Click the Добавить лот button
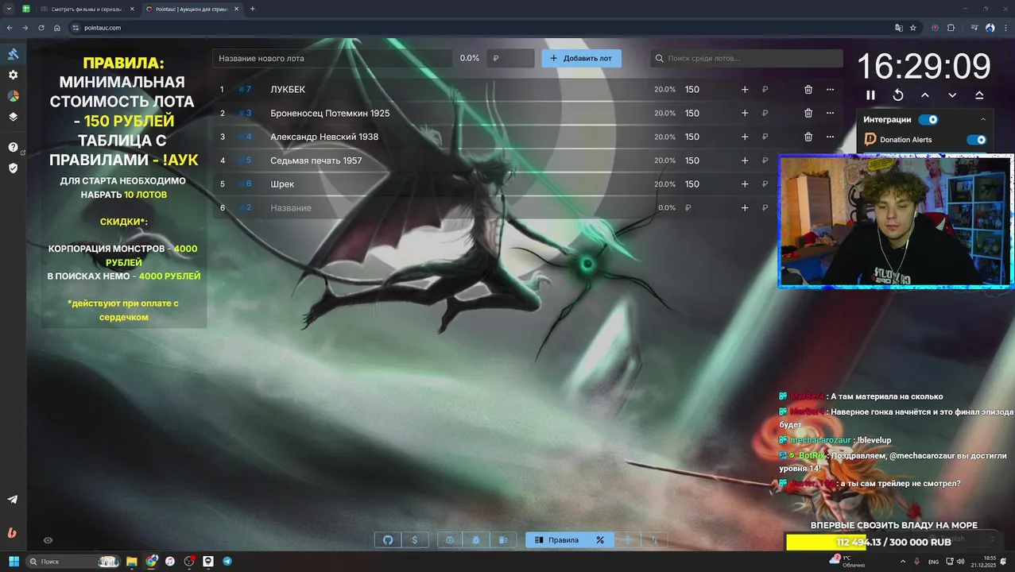This screenshot has height=572, width=1015. point(582,58)
